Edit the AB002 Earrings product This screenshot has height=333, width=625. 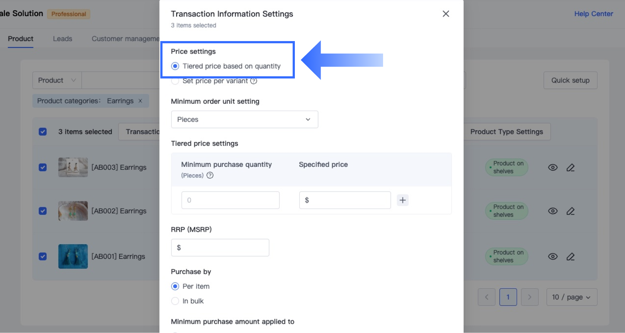coord(570,211)
